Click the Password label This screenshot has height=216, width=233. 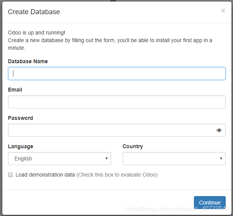[21, 118]
